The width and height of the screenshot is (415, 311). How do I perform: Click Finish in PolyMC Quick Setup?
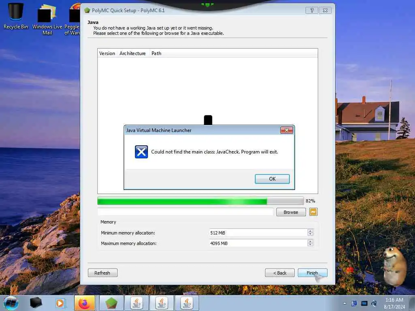point(312,273)
